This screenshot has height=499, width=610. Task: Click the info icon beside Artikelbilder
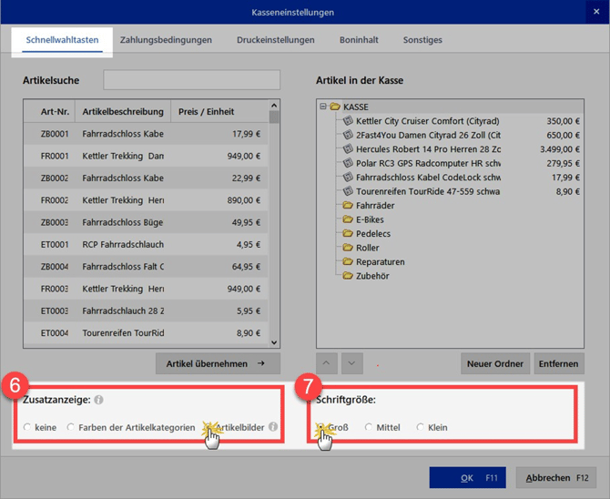point(273,426)
